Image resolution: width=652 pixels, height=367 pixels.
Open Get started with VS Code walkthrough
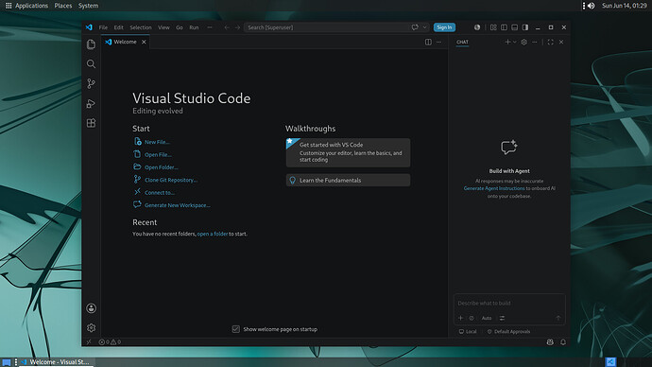(x=348, y=152)
